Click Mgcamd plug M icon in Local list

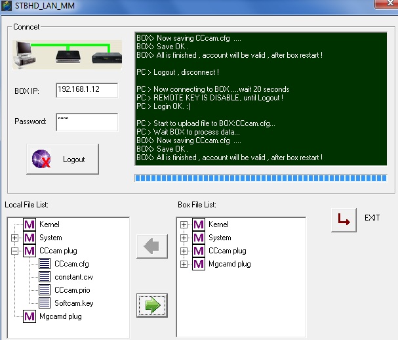coord(30,316)
